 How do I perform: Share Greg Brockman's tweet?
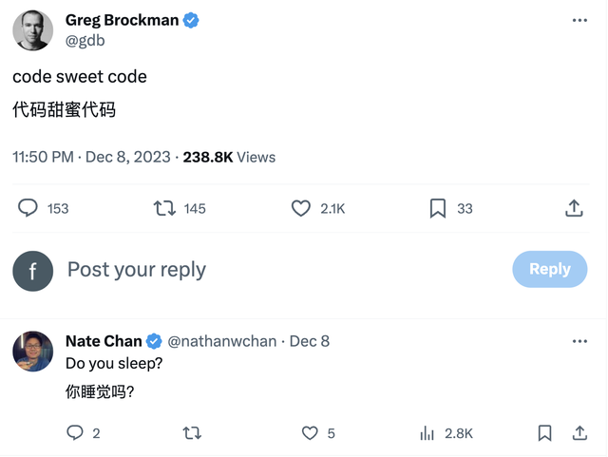pyautogui.click(x=574, y=208)
